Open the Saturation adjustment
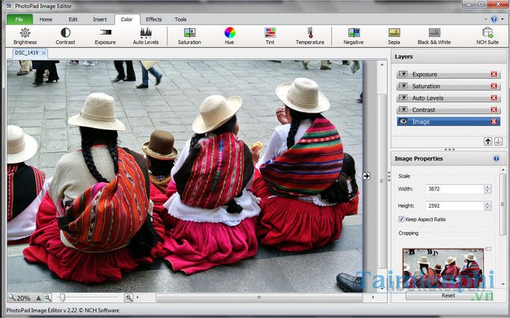This screenshot has height=318, width=510. point(189,35)
